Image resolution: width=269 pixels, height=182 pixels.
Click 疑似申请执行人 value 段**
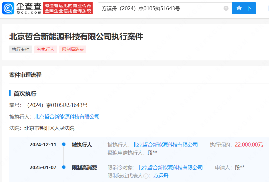pos(152,153)
